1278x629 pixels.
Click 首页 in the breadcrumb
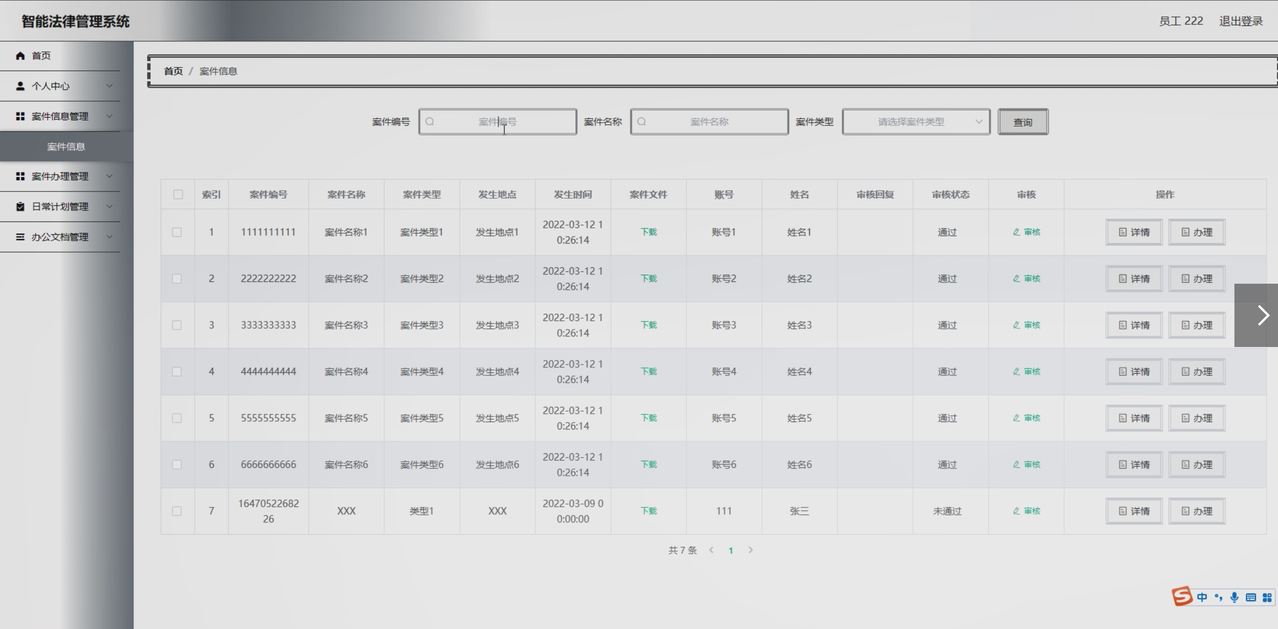(173, 71)
